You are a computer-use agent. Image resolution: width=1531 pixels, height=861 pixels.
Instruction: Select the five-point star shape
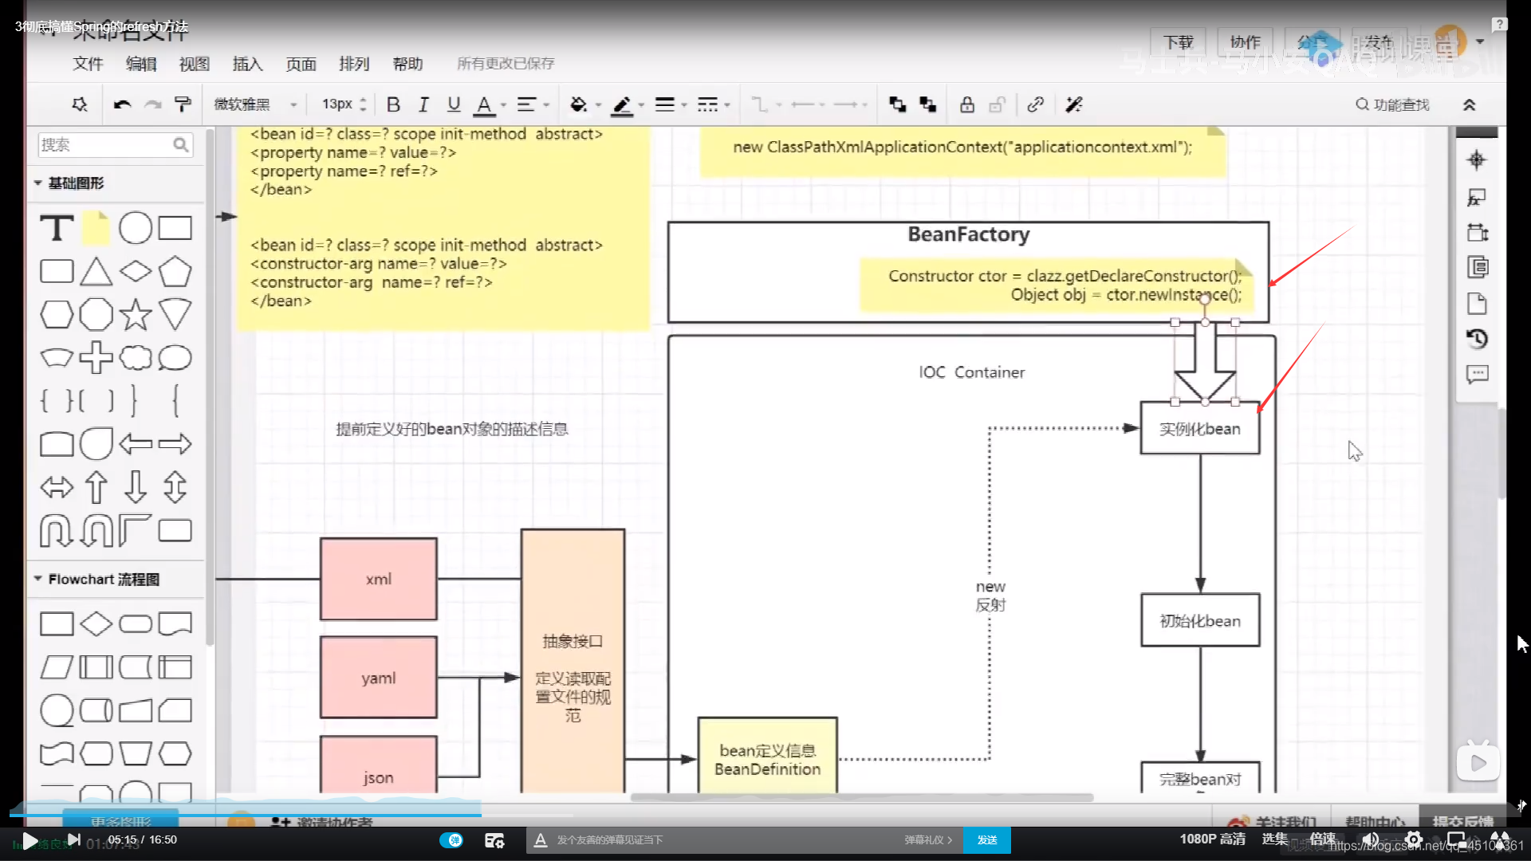(136, 315)
